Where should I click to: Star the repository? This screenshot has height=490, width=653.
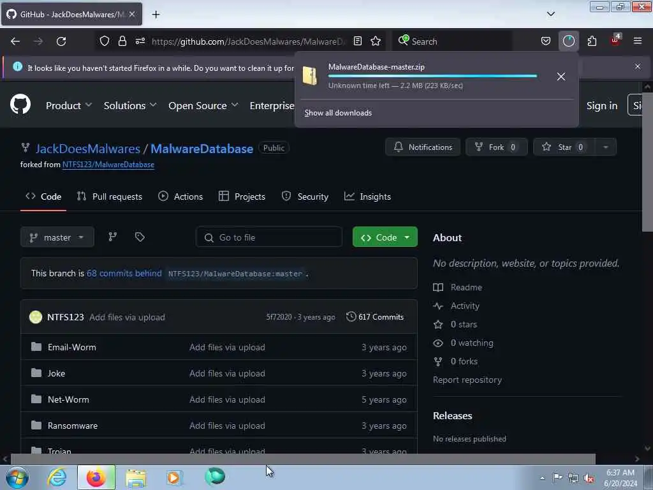point(564,147)
